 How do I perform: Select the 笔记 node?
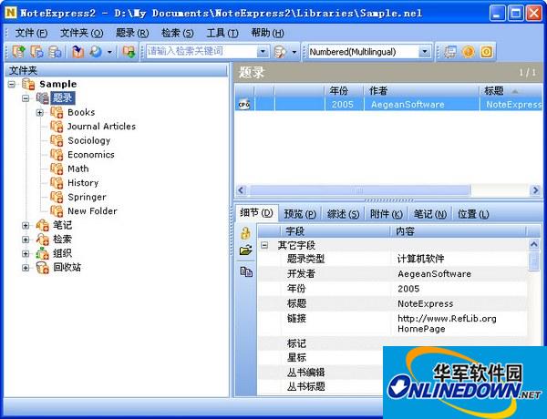pos(62,225)
